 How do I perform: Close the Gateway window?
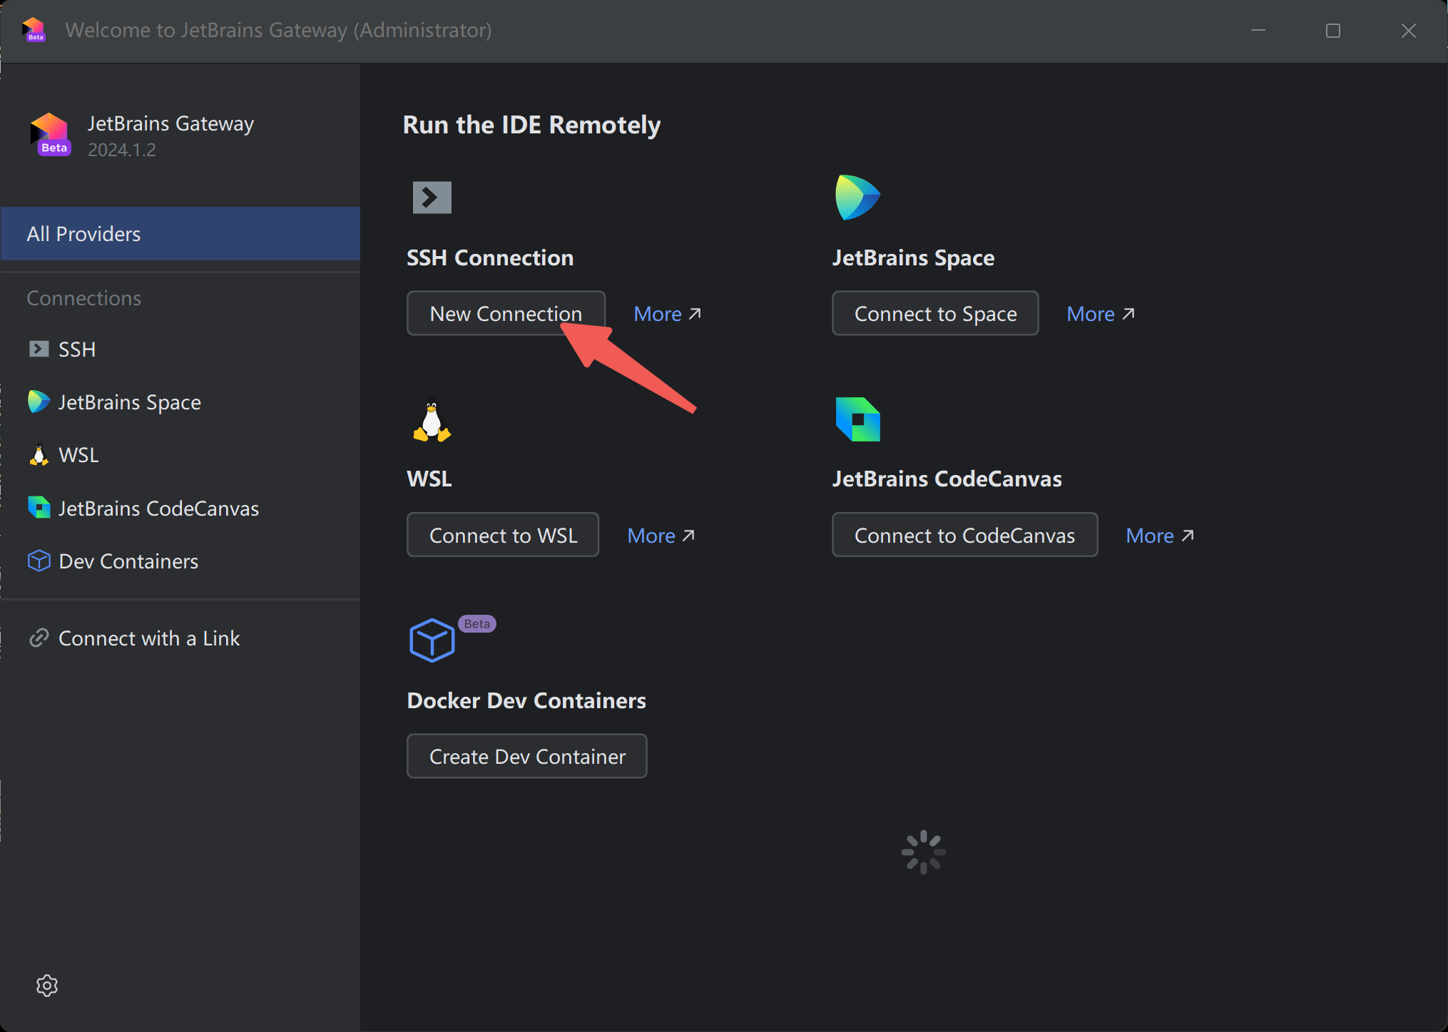(x=1409, y=31)
